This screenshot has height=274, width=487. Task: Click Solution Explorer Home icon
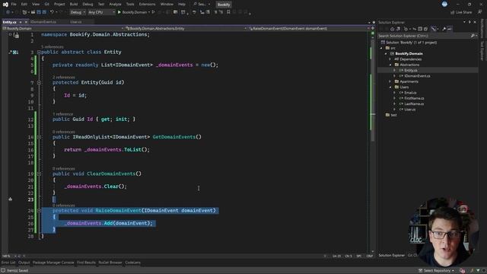click(393, 29)
